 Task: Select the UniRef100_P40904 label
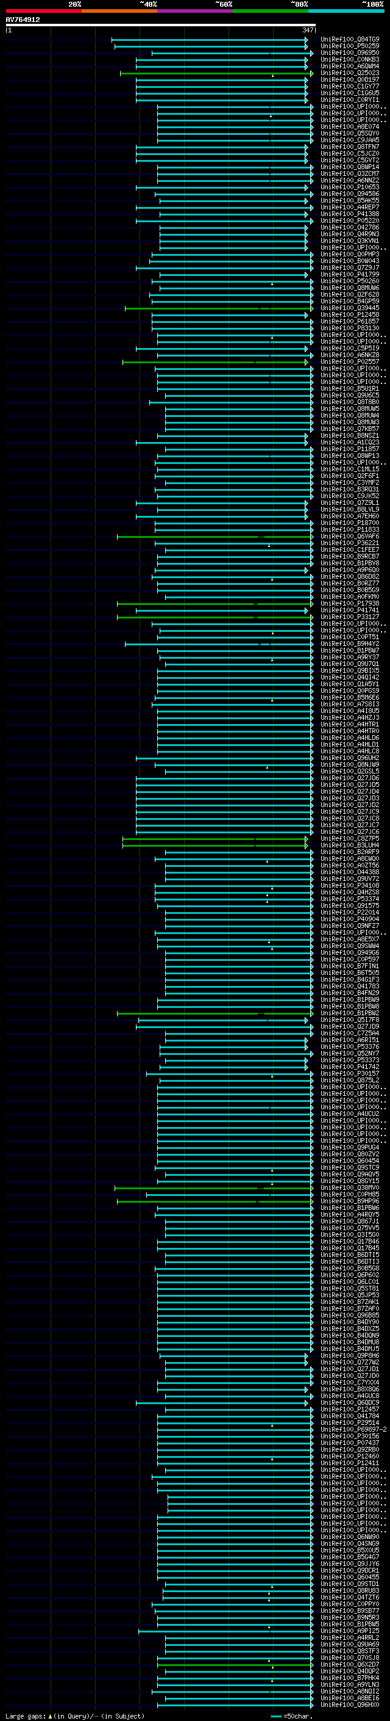coord(350,919)
